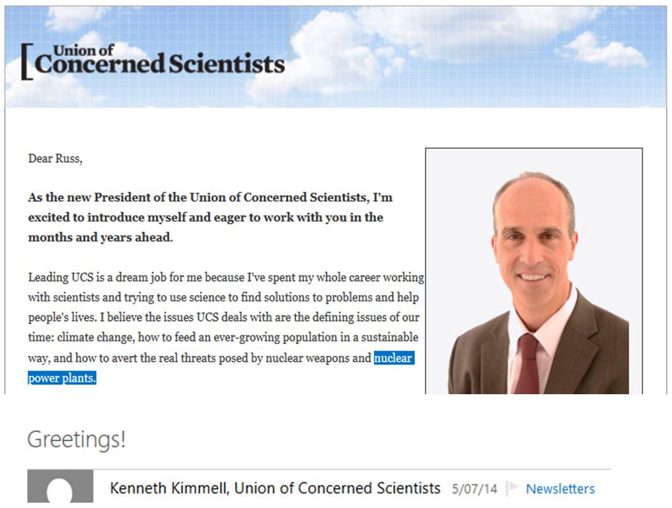Click the Dear Russ salutation

[56, 158]
